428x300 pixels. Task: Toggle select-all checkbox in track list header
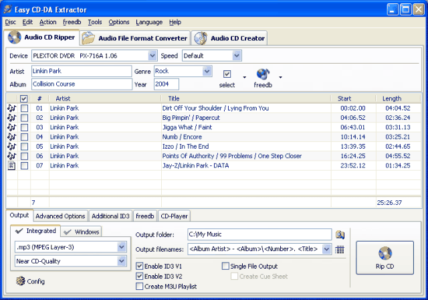coord(24,98)
